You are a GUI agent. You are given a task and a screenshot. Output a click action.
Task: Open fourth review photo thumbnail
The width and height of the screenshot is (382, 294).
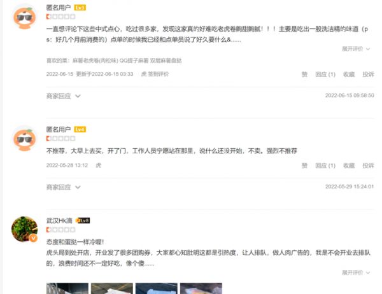click(201, 288)
